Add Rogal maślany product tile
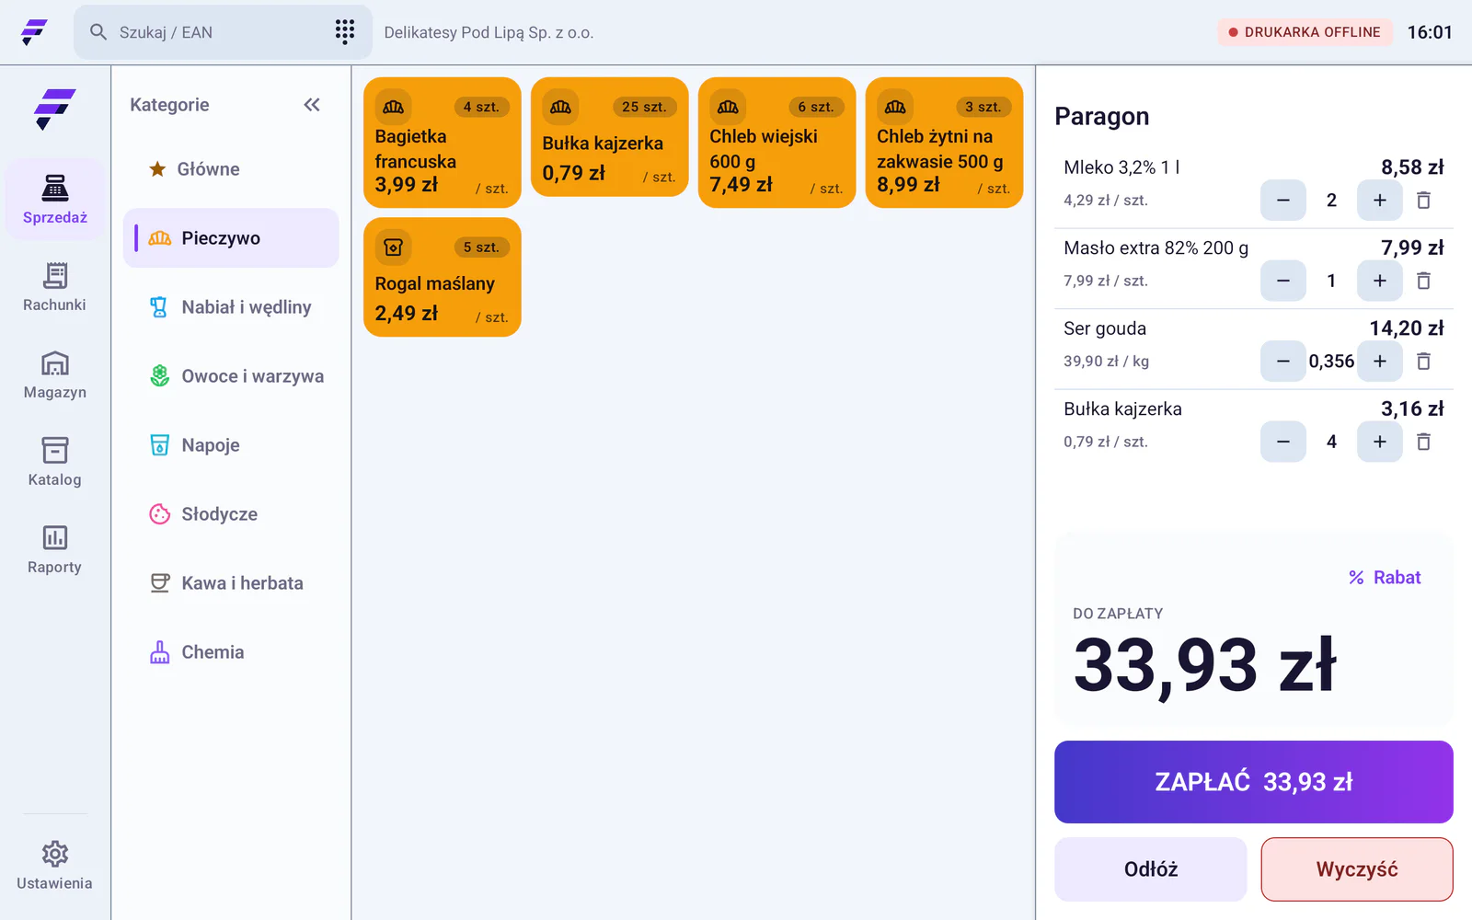The height and width of the screenshot is (920, 1472). point(443,277)
